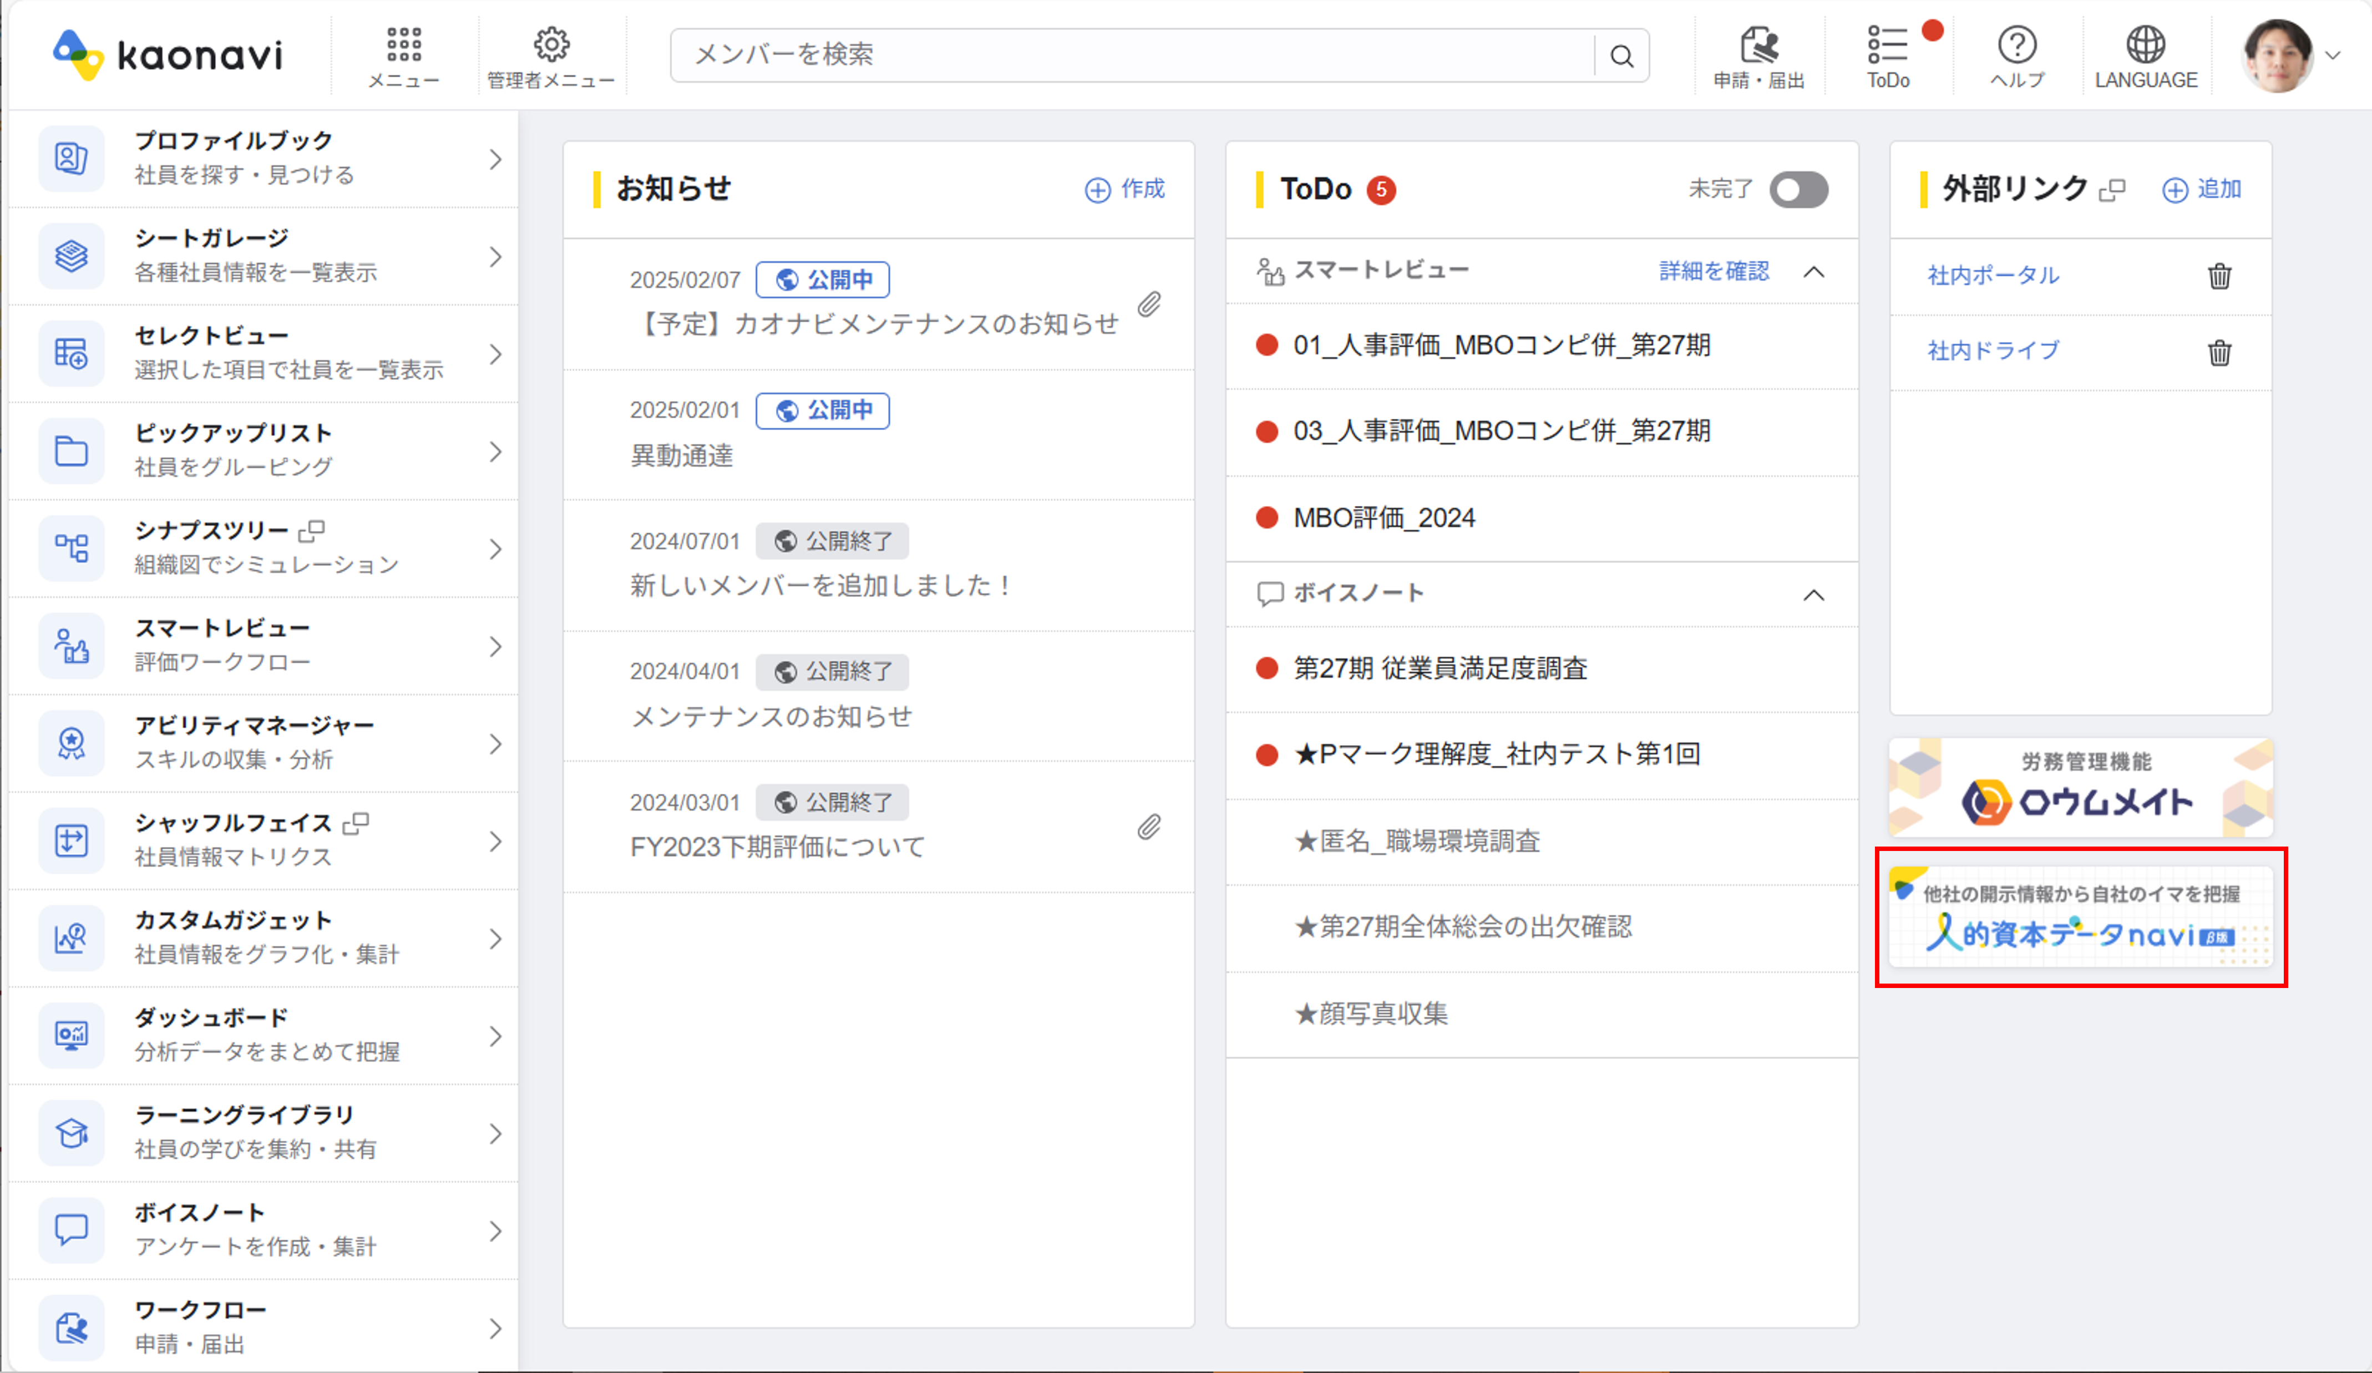The height and width of the screenshot is (1373, 2372).
Task: Open the スマートレビュー evaluation workflow icon
Action: [72, 646]
